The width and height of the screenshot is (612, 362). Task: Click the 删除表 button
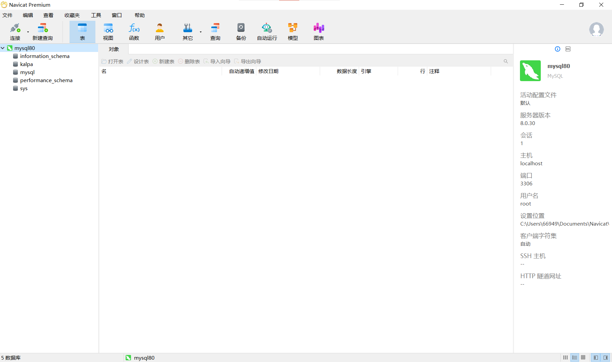pos(189,61)
